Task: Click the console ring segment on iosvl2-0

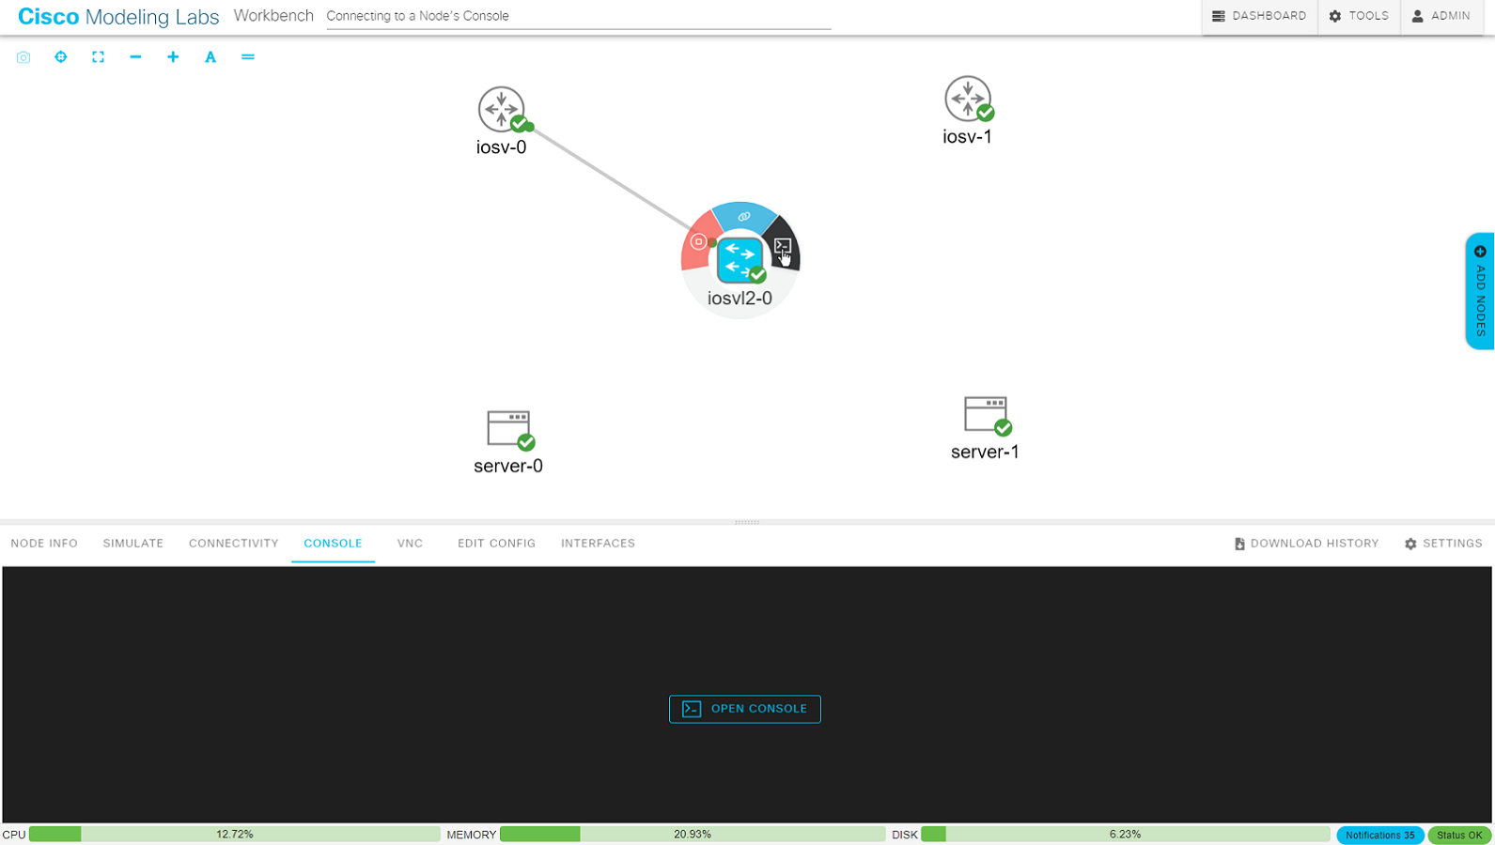Action: coord(783,246)
